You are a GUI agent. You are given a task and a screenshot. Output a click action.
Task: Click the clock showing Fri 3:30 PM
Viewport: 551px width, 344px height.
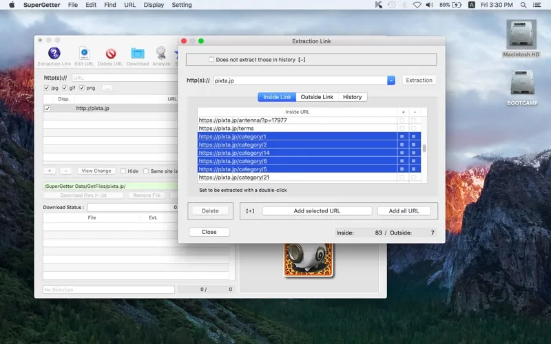497,5
